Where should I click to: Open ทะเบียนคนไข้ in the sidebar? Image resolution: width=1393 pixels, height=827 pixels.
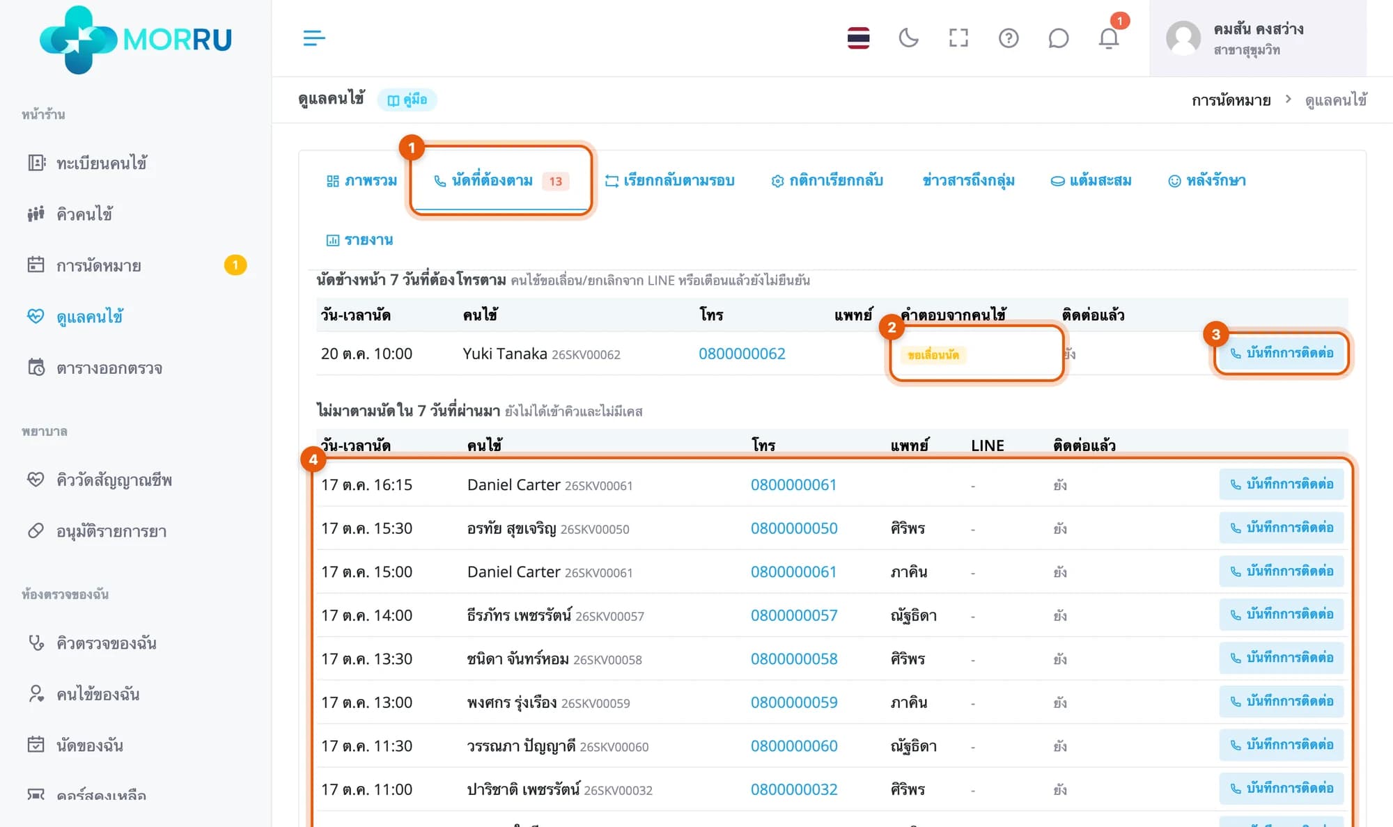(x=101, y=163)
